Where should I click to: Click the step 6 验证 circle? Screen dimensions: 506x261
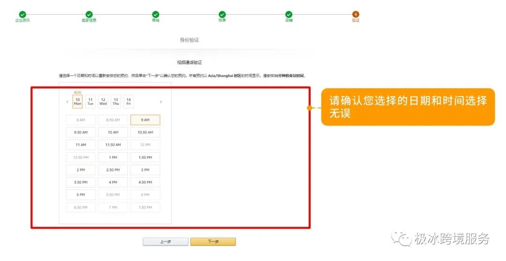click(x=356, y=15)
